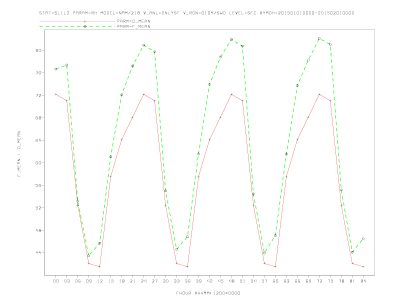Click the chart title starting with STAT=SL1L2
Image resolution: width=396 pixels, height=306 pixels.
[196, 13]
